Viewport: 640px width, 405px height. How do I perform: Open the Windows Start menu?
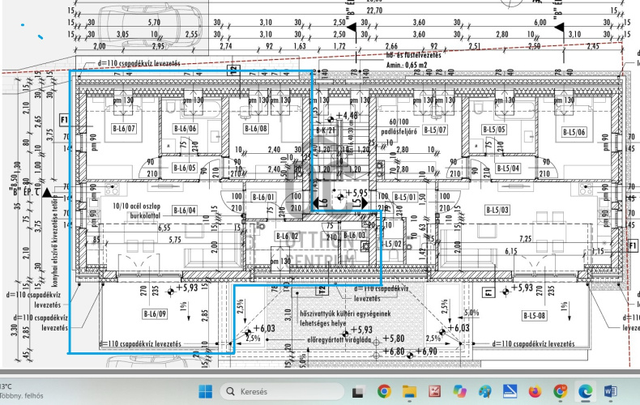pyautogui.click(x=205, y=391)
